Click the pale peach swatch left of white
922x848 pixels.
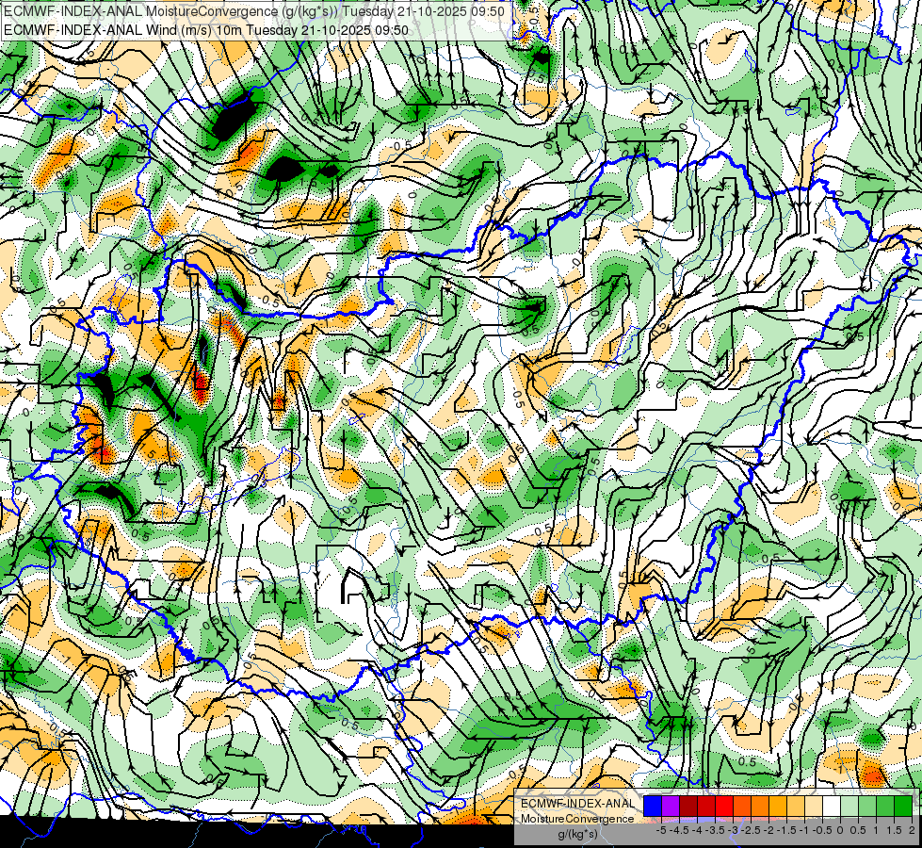click(814, 807)
